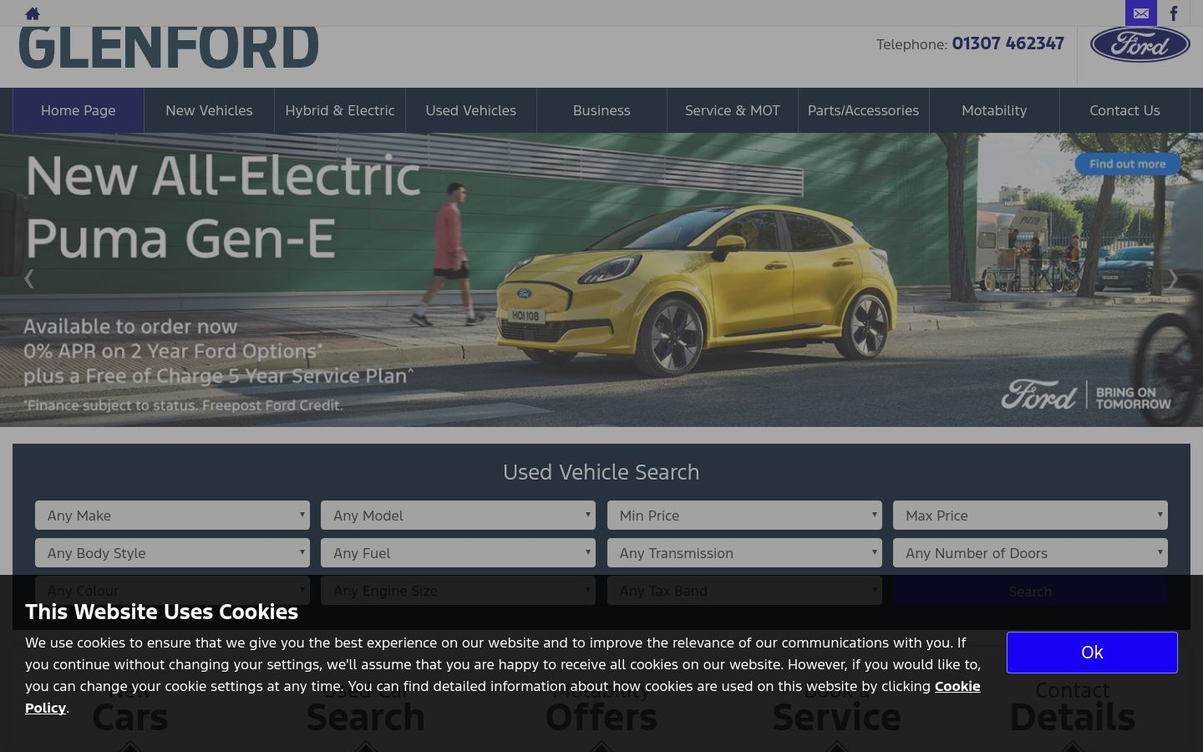The height and width of the screenshot is (752, 1203).
Task: Go to previous banner slide arrow
Action: pyautogui.click(x=29, y=278)
